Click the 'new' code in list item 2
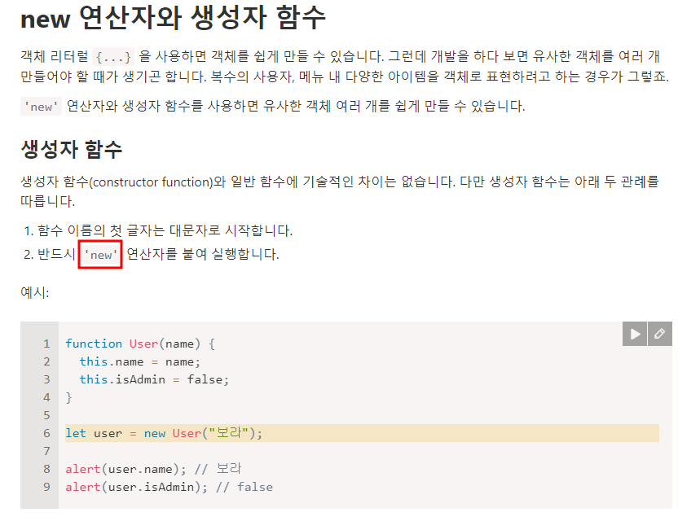The image size is (700, 521). point(100,255)
